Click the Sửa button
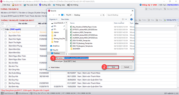The height and width of the screenshot is (95, 179). [151, 20]
